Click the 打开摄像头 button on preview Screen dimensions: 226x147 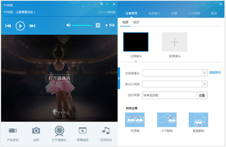[x=59, y=78]
